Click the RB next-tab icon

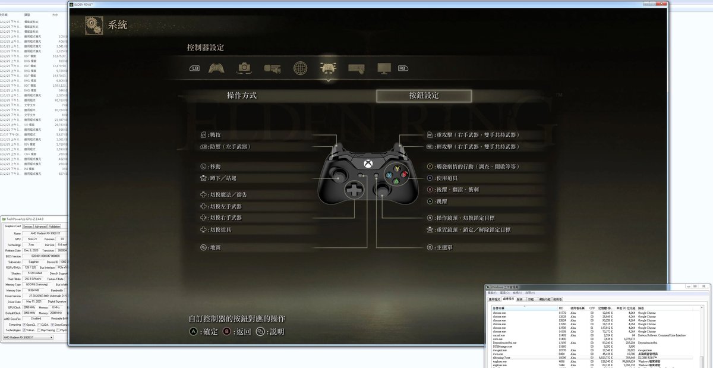(403, 68)
